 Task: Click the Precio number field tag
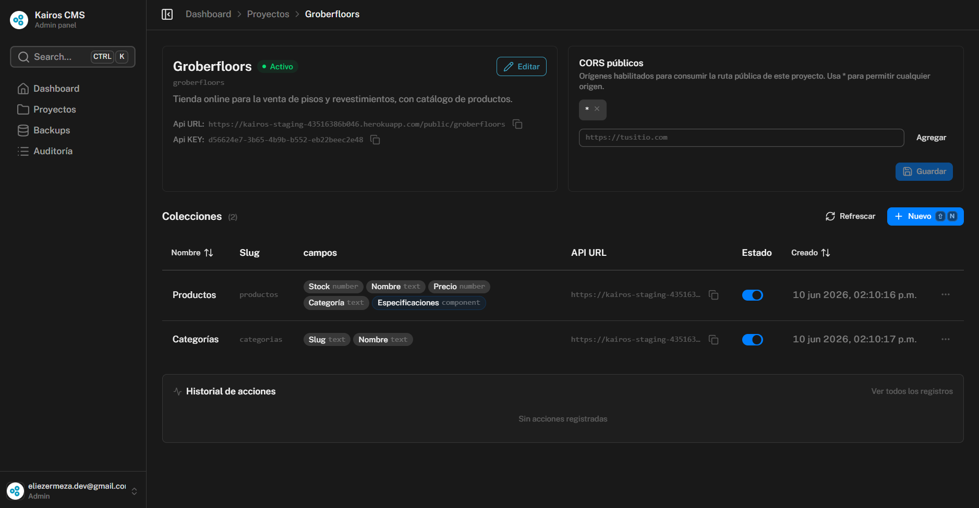[459, 287]
